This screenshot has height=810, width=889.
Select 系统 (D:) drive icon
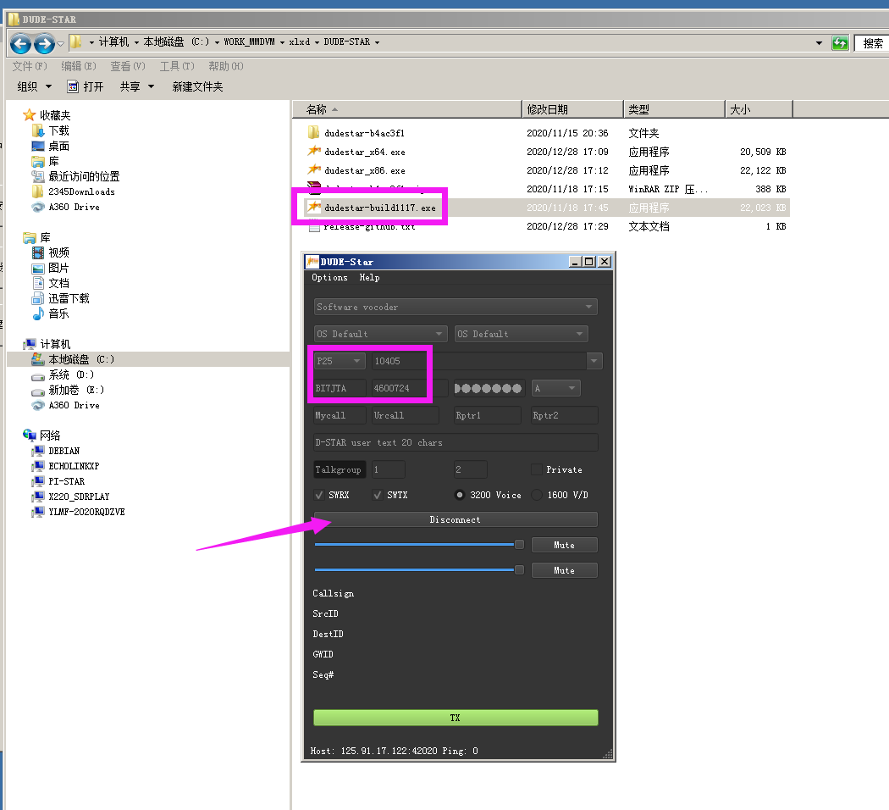tap(38, 375)
